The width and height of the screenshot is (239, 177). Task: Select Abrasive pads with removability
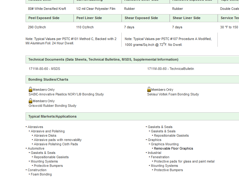(58, 140)
